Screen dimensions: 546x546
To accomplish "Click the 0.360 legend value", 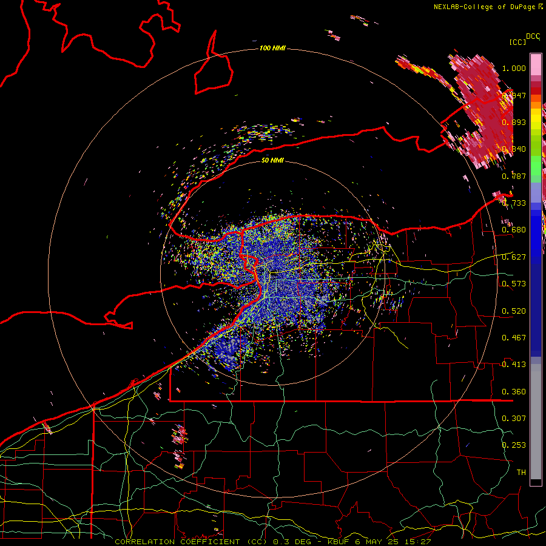I will pos(514,392).
